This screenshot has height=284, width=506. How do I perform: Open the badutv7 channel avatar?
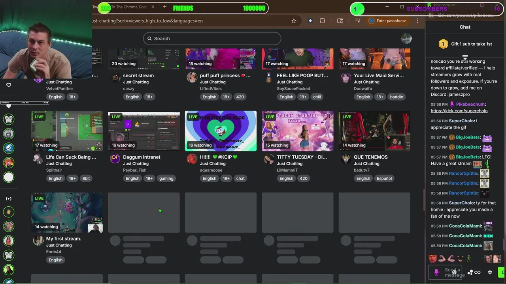346,159
